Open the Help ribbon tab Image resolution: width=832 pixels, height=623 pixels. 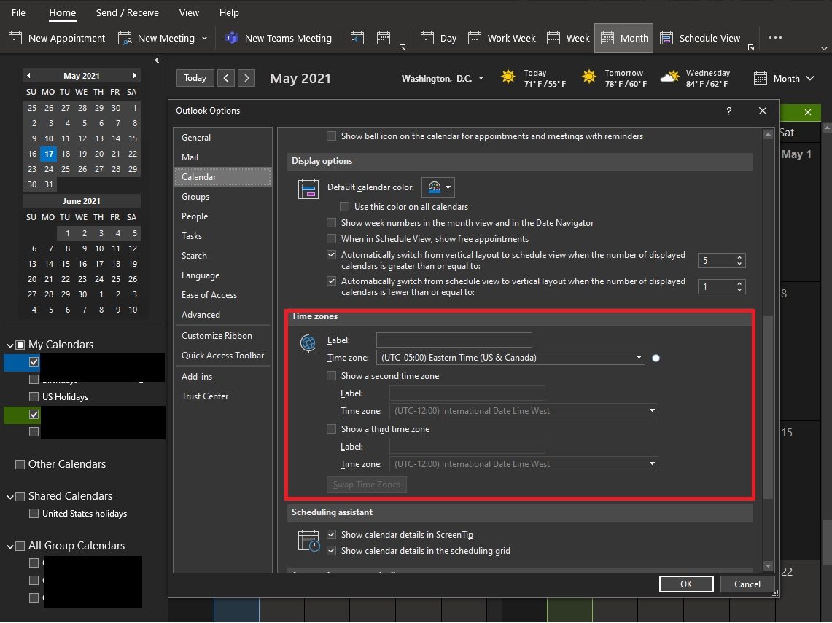pos(229,12)
